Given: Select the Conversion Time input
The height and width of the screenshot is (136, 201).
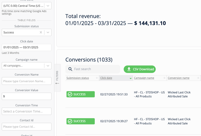Looking at the screenshot, I should pos(26,111).
